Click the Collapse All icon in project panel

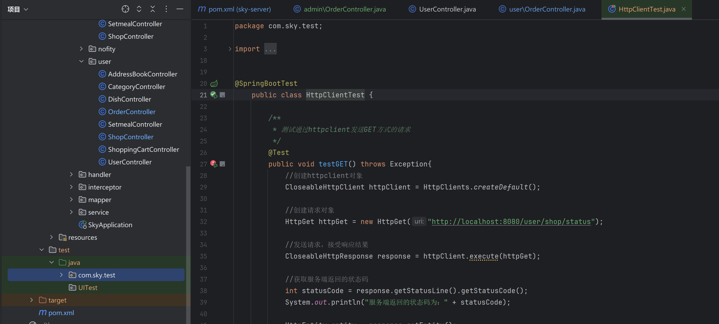pos(152,9)
